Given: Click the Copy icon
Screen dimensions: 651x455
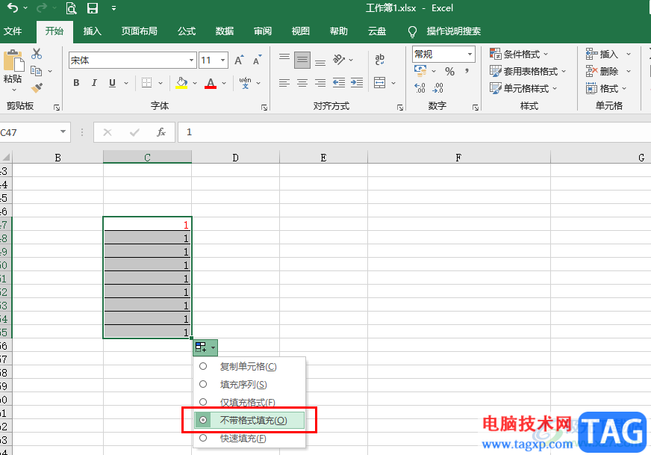Looking at the screenshot, I should [37, 71].
